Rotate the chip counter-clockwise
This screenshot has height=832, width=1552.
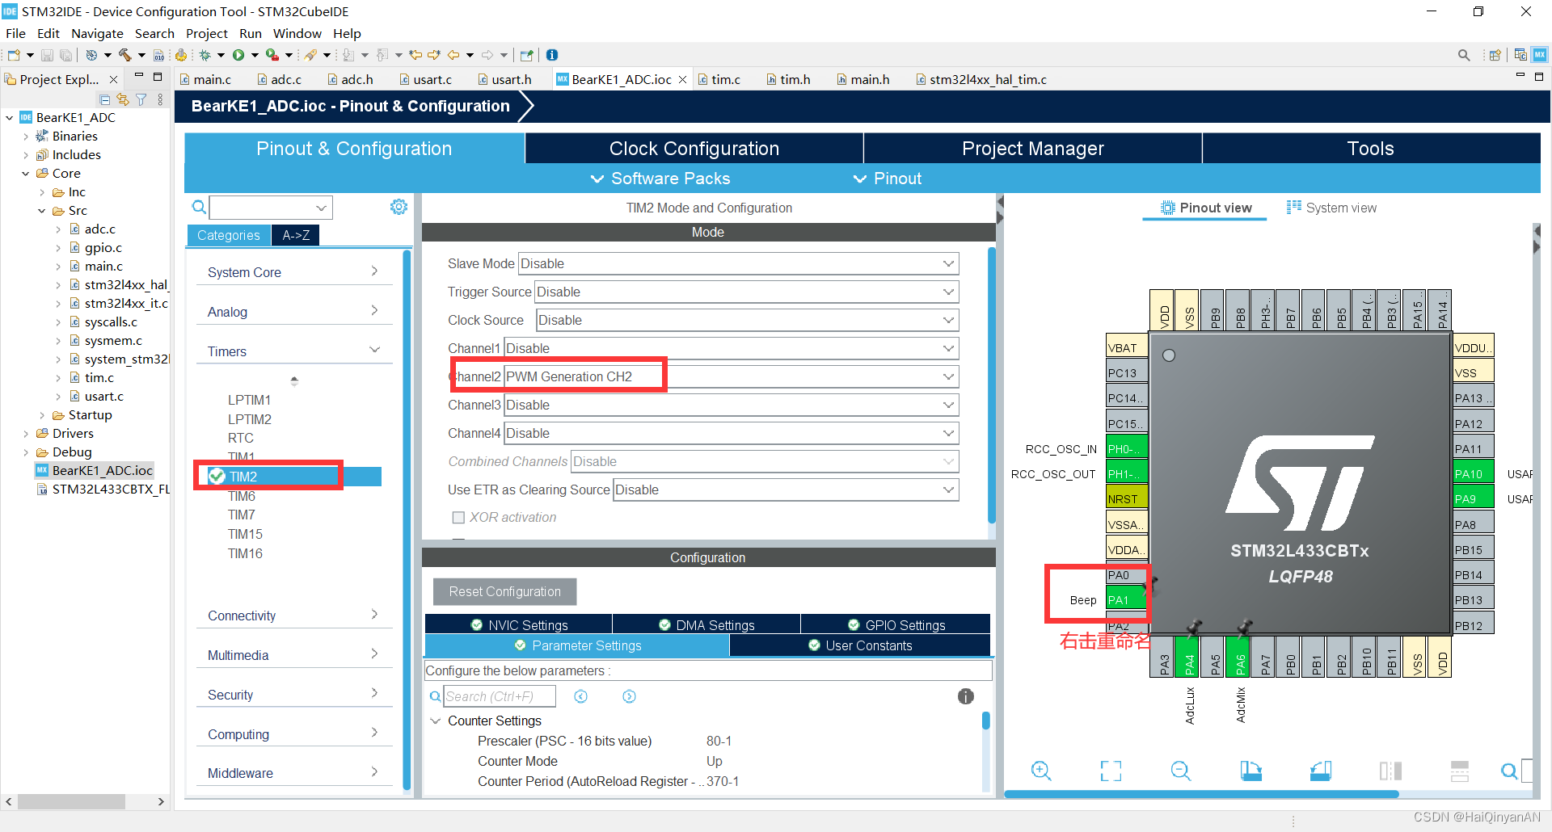pos(1321,771)
